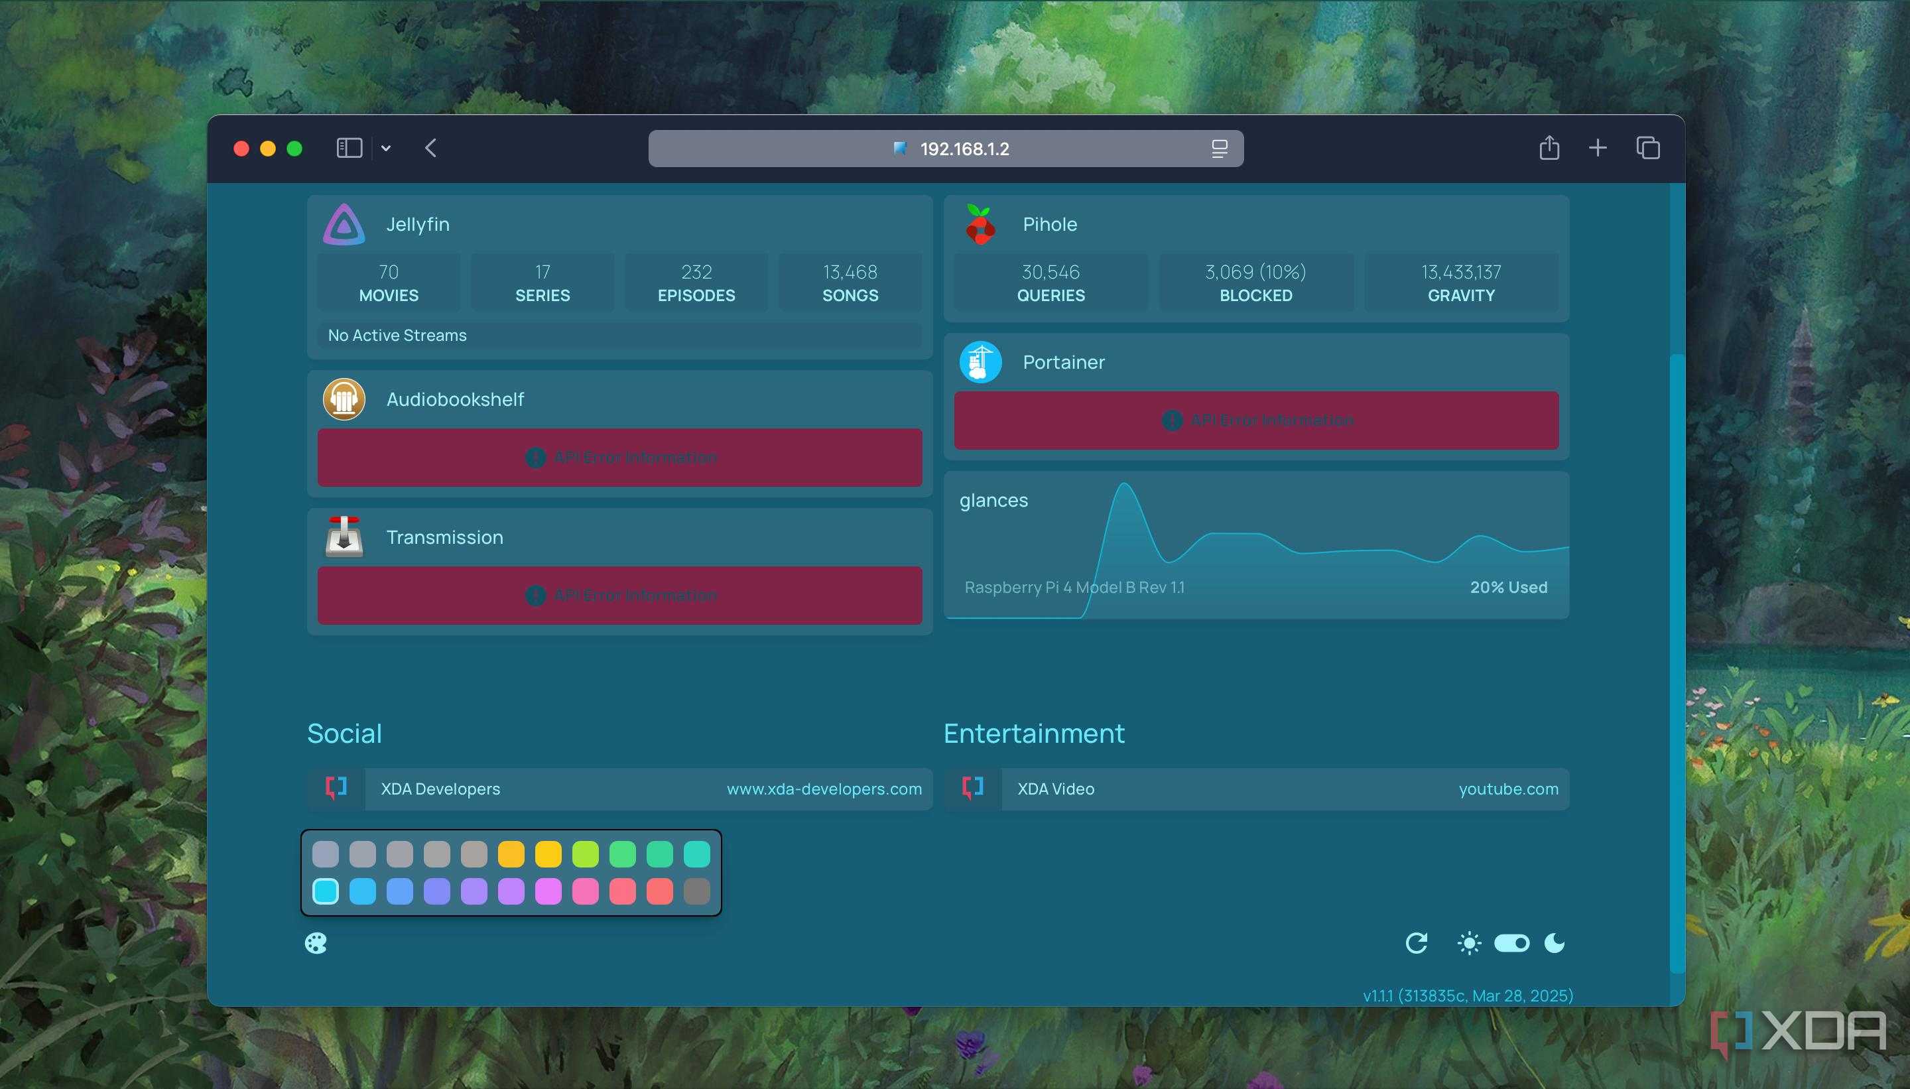Open the XDA Developers bookmark link
This screenshot has width=1910, height=1089.
click(x=620, y=789)
